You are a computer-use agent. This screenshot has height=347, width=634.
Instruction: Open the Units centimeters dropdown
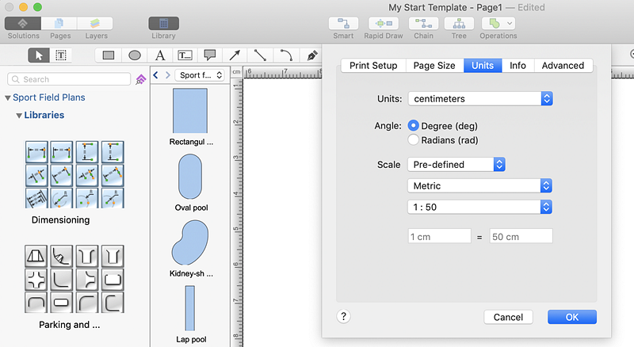(479, 99)
